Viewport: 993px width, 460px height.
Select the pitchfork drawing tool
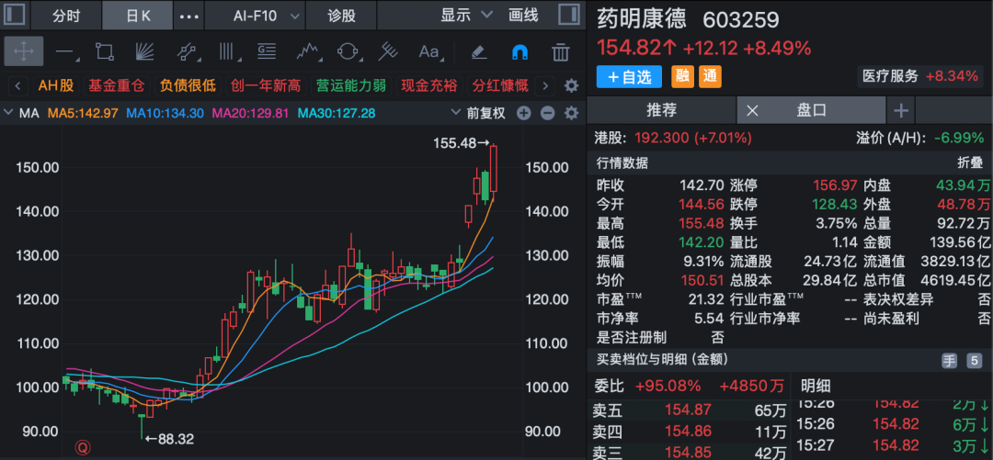click(x=388, y=51)
